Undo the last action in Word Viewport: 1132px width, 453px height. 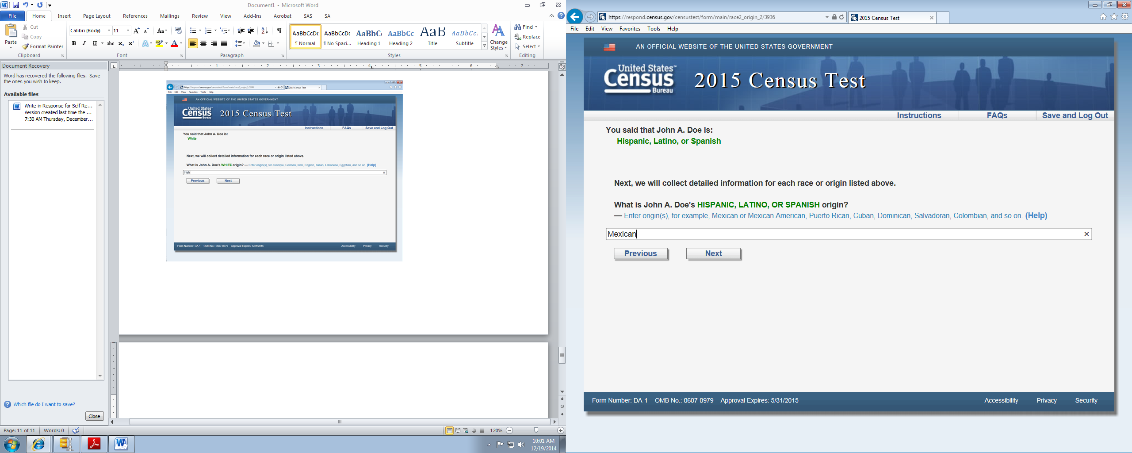[25, 5]
